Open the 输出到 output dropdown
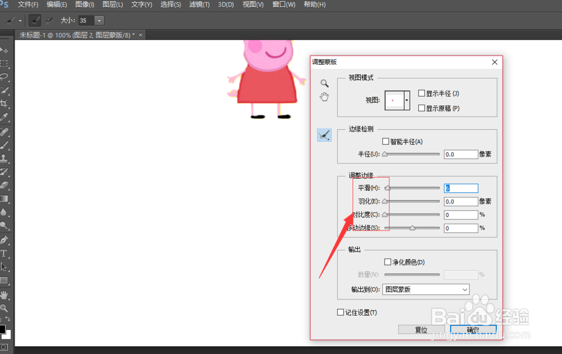The image size is (562, 354). pos(425,289)
